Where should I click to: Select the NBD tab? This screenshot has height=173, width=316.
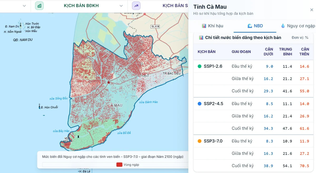(x=255, y=26)
